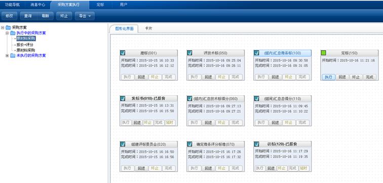Click 执行 on the 定标(150) card

point(328,77)
